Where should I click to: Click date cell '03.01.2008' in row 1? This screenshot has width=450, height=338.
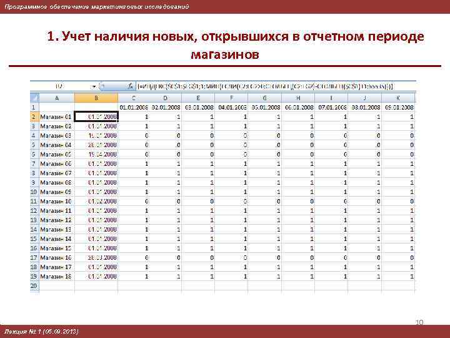(x=198, y=108)
